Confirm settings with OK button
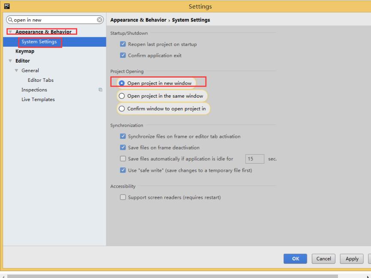The width and height of the screenshot is (371, 278). click(295, 259)
